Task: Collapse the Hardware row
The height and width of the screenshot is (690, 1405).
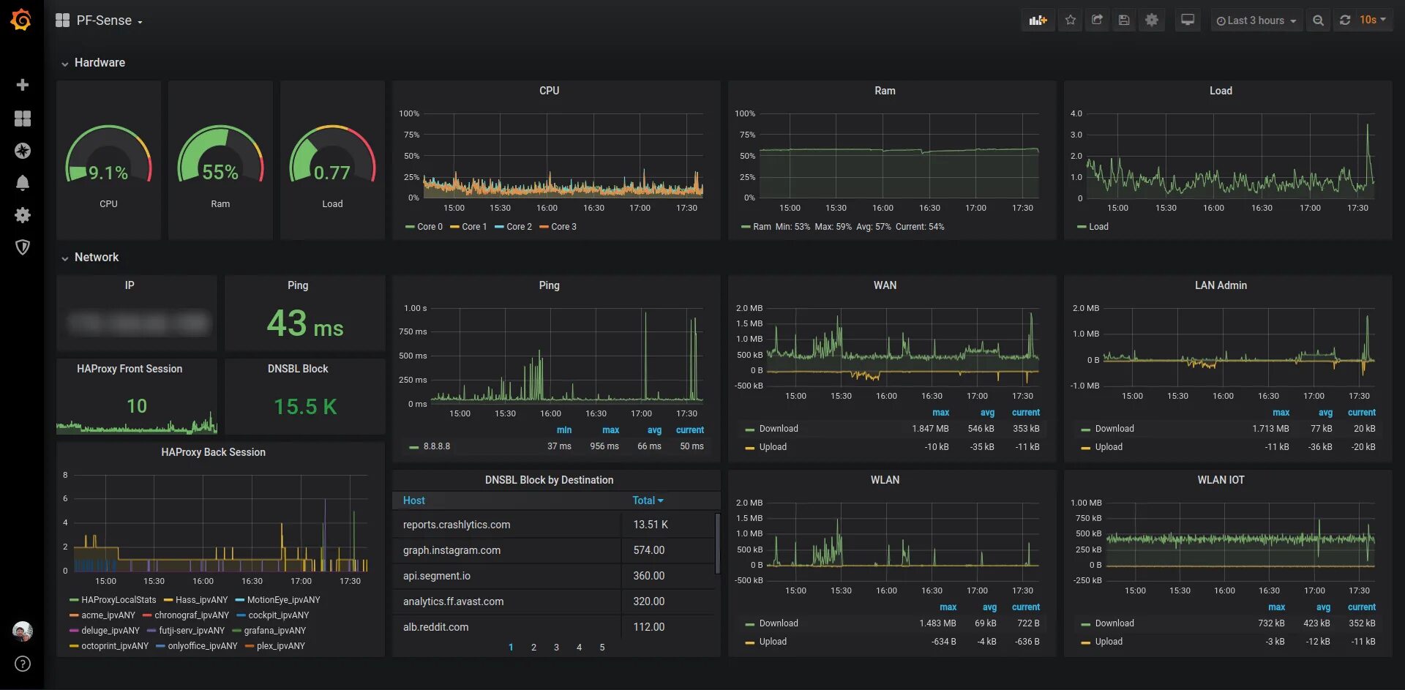Action: pyautogui.click(x=93, y=63)
